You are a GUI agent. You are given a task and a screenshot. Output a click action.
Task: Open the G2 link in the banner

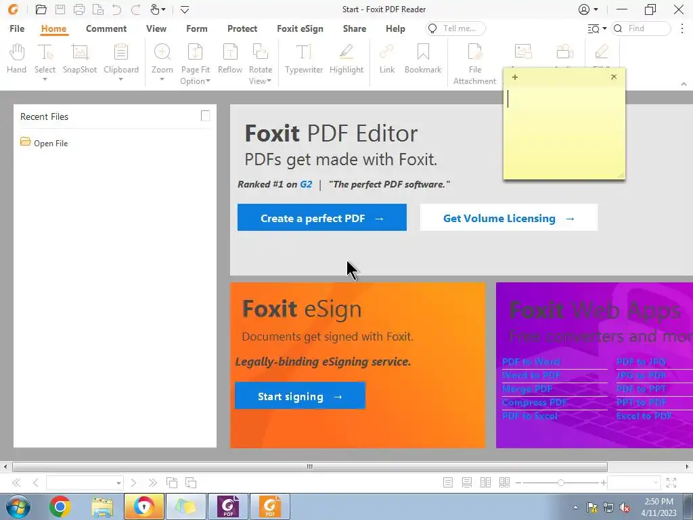tap(306, 184)
